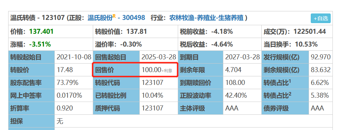Click the value 0.0170%
341x130 pixels.
pos(69,96)
